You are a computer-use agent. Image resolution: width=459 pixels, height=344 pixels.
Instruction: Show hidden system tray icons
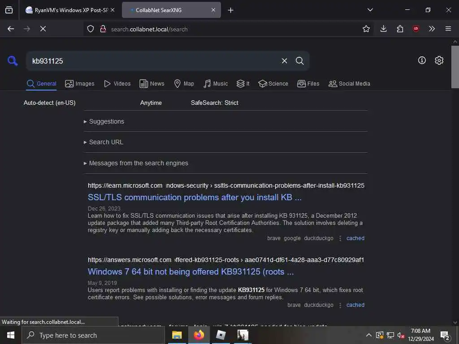tap(369, 335)
